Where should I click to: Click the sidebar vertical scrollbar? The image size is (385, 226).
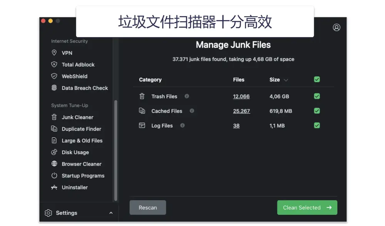click(x=115, y=150)
